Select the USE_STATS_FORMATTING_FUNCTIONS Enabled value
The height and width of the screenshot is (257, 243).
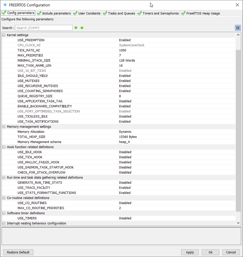coord(125,193)
